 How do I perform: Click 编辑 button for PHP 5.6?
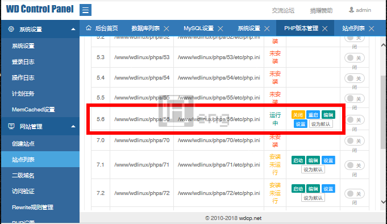[x=328, y=115]
